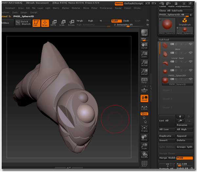The height and width of the screenshot is (172, 197).
Task: Click the Rotate view icon in right shelf
Action: pos(144,155)
